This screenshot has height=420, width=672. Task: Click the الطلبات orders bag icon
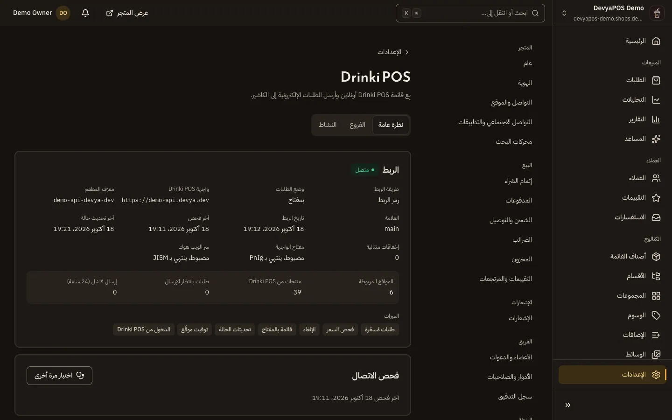pyautogui.click(x=656, y=80)
